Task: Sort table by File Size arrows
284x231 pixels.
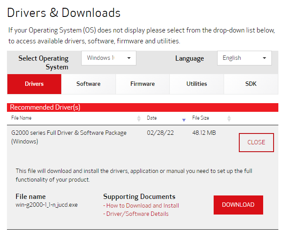Action: click(229, 118)
